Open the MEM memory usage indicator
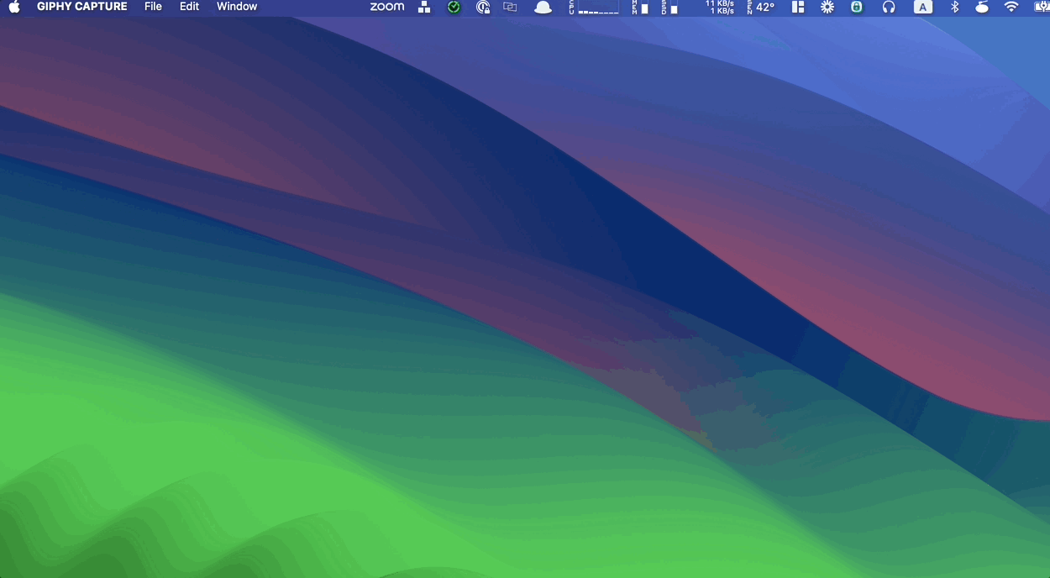 640,8
